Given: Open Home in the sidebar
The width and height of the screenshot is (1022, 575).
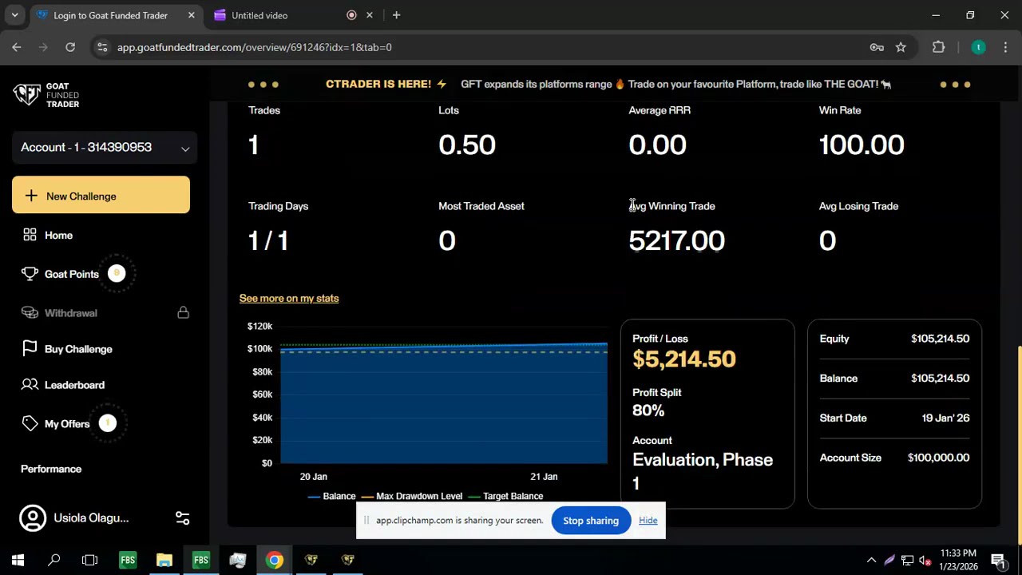Looking at the screenshot, I should click(x=58, y=235).
